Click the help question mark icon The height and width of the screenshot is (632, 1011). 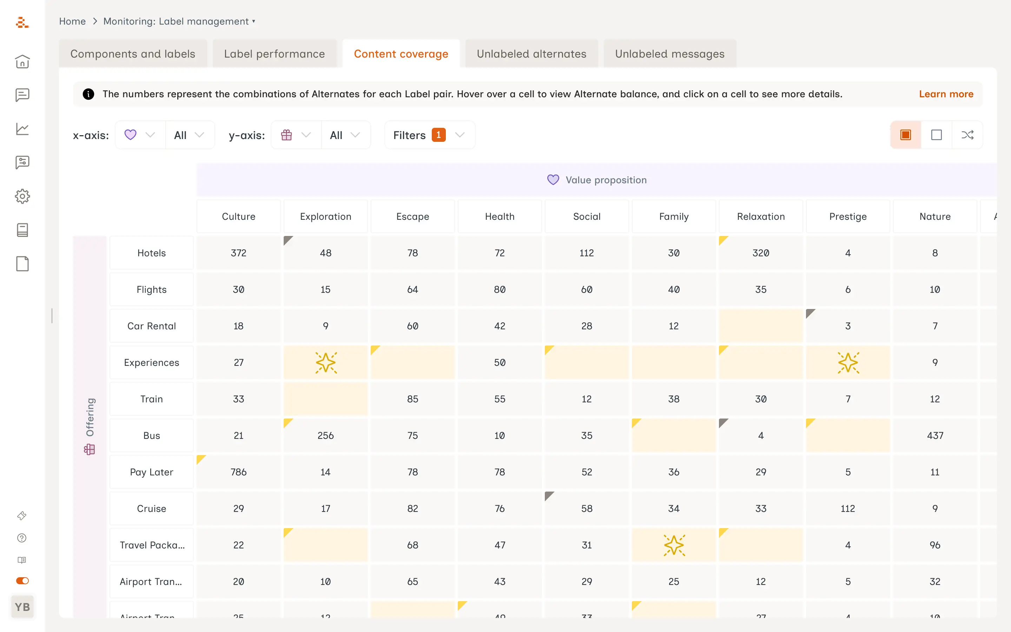point(22,538)
